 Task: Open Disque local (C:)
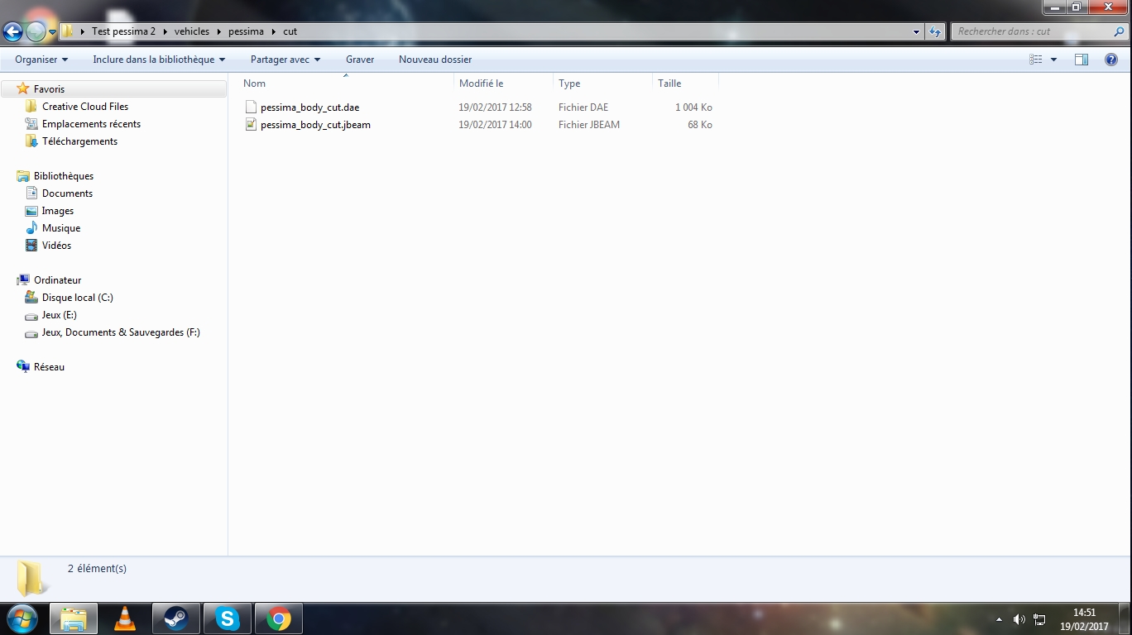78,298
